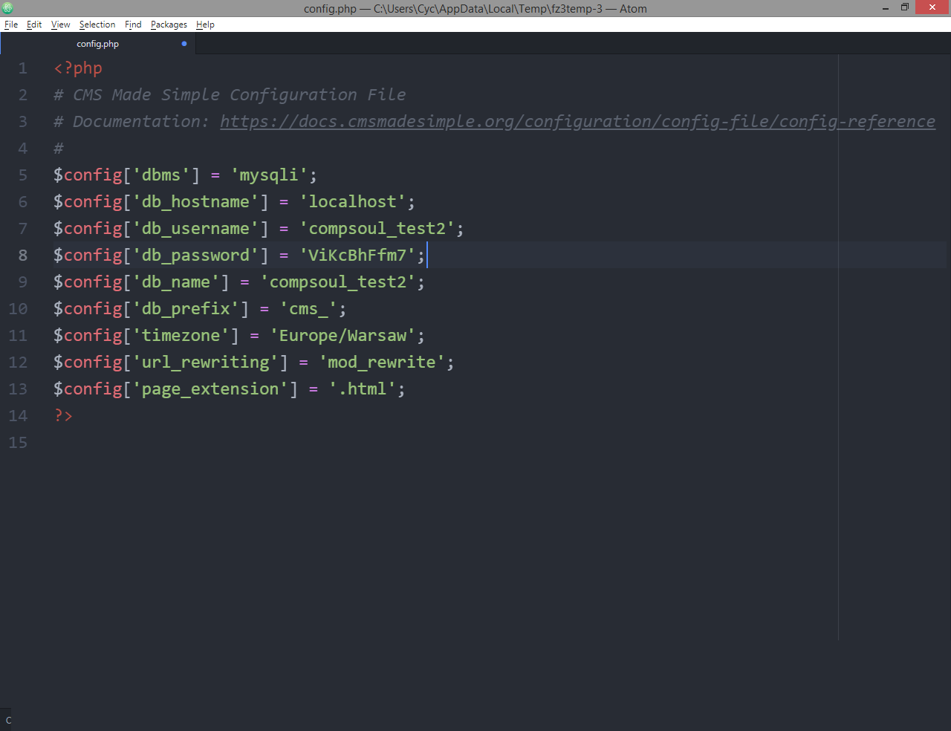Screen dimensions: 951x731
Task: Click line number 5 in the gutter
Action: [x=22, y=175]
